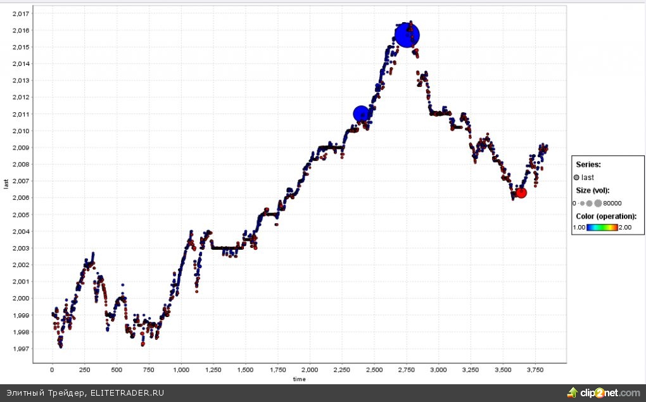The height and width of the screenshot is (402, 646).
Task: Click the 3,750 x-axis label
Action: point(535,370)
